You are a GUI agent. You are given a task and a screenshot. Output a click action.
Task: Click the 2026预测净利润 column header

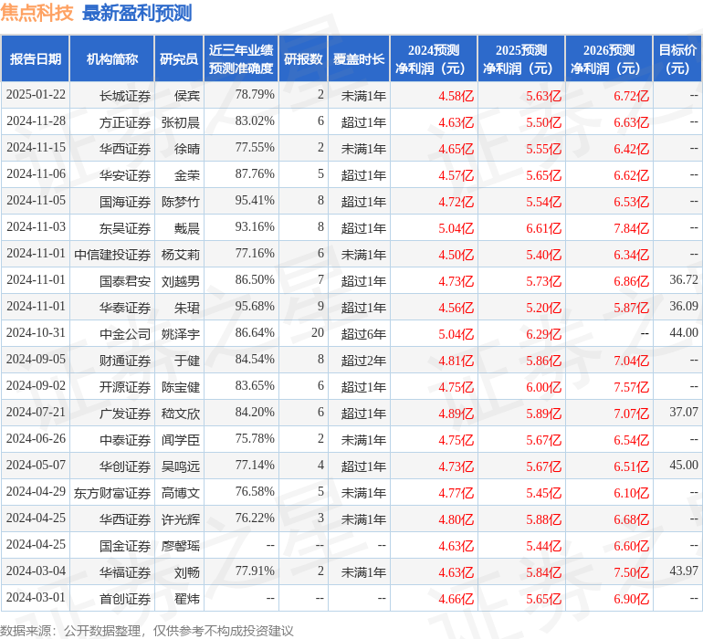[x=609, y=59]
